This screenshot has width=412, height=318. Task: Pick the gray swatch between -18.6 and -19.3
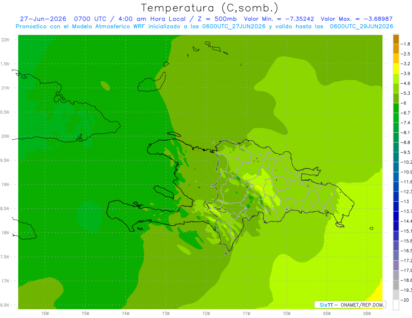(x=396, y=285)
